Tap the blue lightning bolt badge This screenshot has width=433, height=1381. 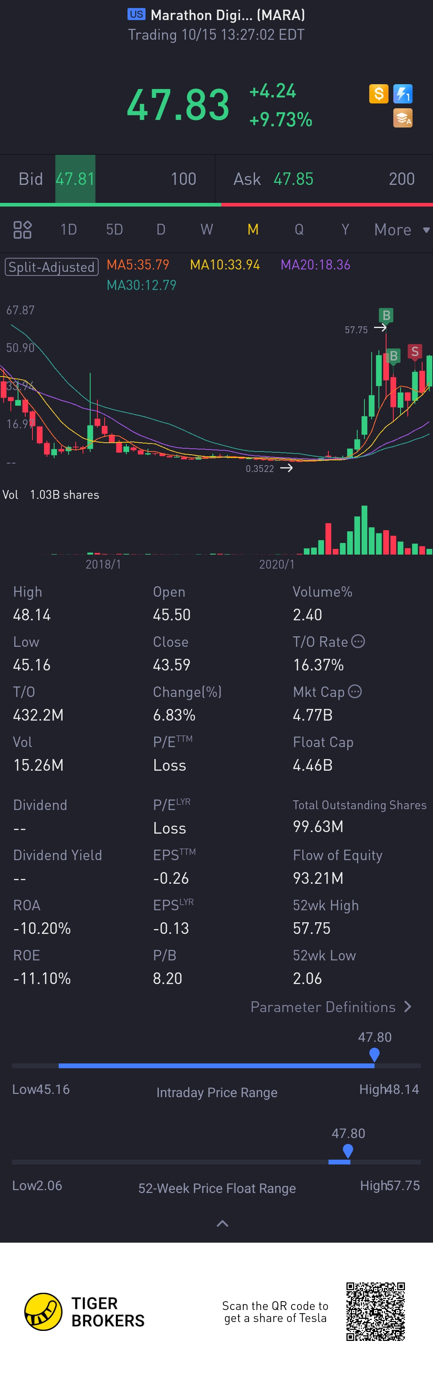[x=403, y=94]
